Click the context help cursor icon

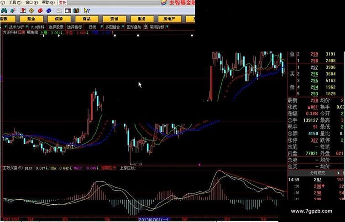pos(87,10)
